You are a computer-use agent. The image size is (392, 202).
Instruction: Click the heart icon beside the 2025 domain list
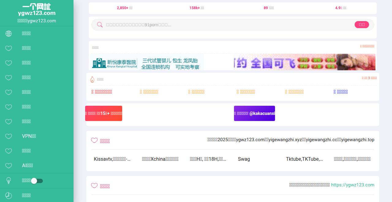click(x=94, y=140)
